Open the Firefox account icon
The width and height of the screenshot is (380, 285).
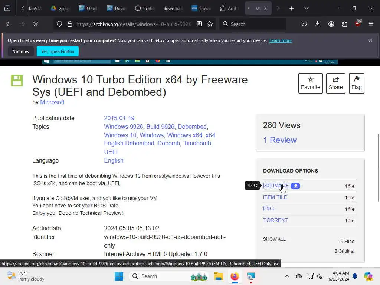[x=331, y=24]
